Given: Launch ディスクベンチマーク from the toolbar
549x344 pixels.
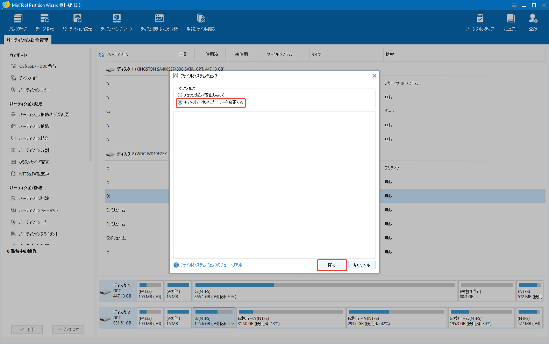Looking at the screenshot, I should (x=116, y=22).
